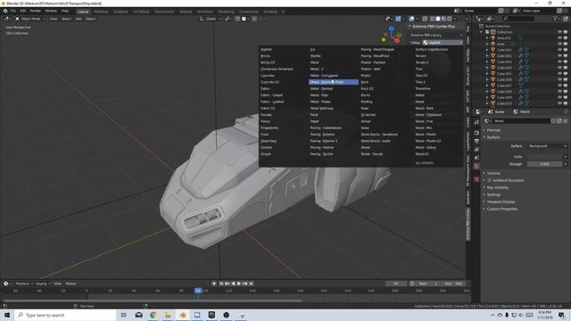Click the outliner search field
This screenshot has height=321, width=571.
click(x=518, y=19)
